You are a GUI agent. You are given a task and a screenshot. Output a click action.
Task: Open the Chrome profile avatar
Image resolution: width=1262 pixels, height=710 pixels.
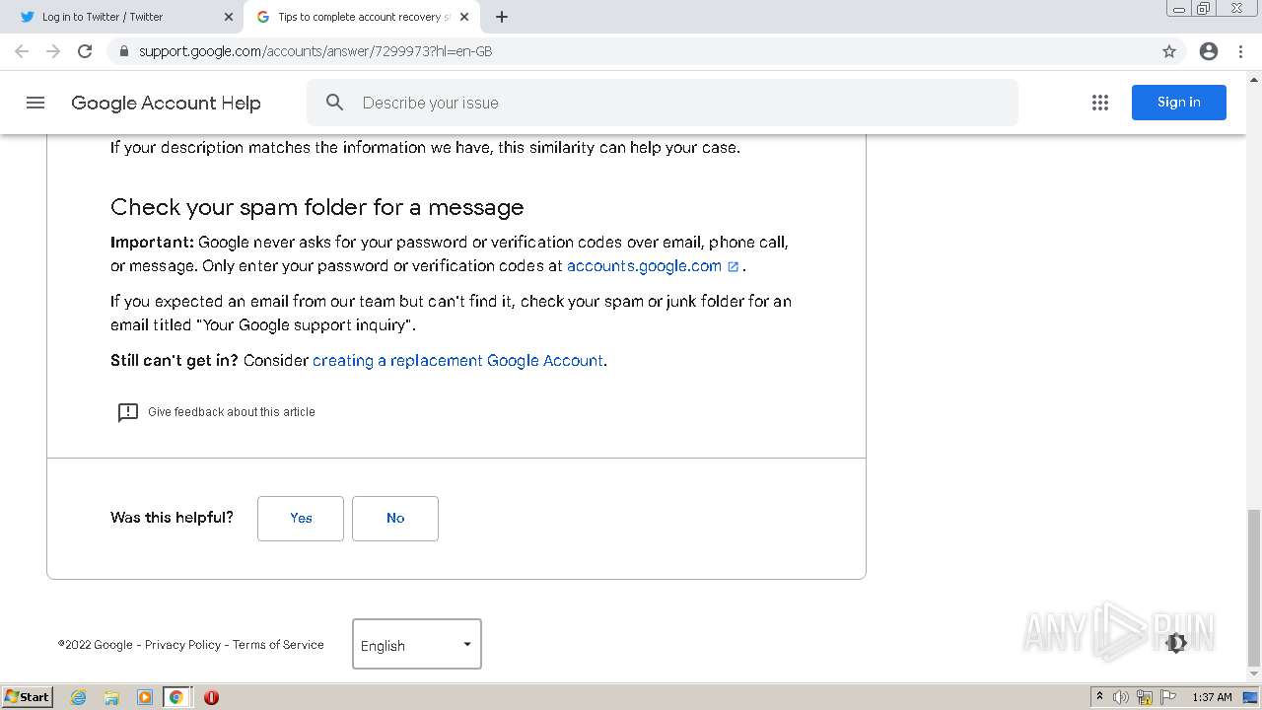point(1209,51)
